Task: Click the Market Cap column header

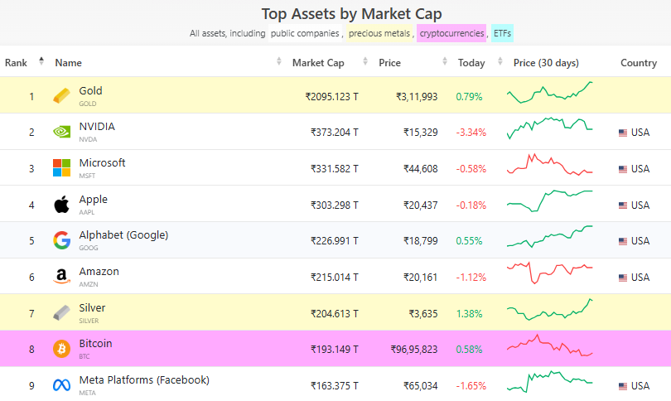Action: coord(318,63)
